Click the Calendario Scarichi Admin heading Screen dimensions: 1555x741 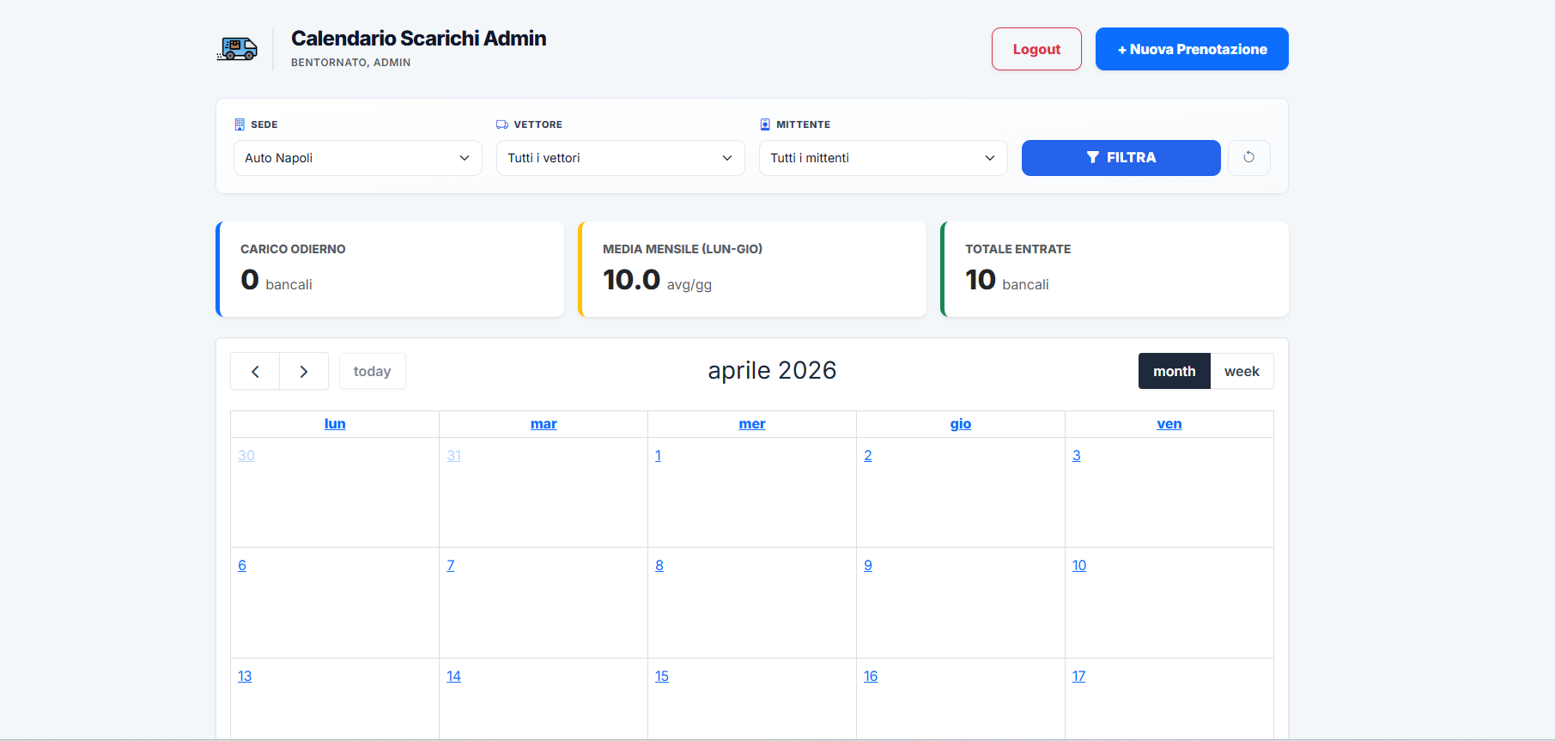pos(419,39)
